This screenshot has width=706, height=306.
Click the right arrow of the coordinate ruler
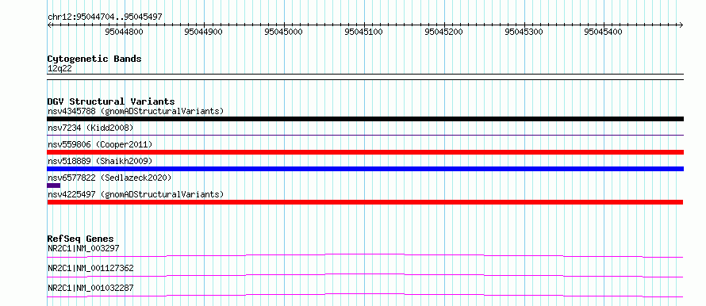coord(681,25)
